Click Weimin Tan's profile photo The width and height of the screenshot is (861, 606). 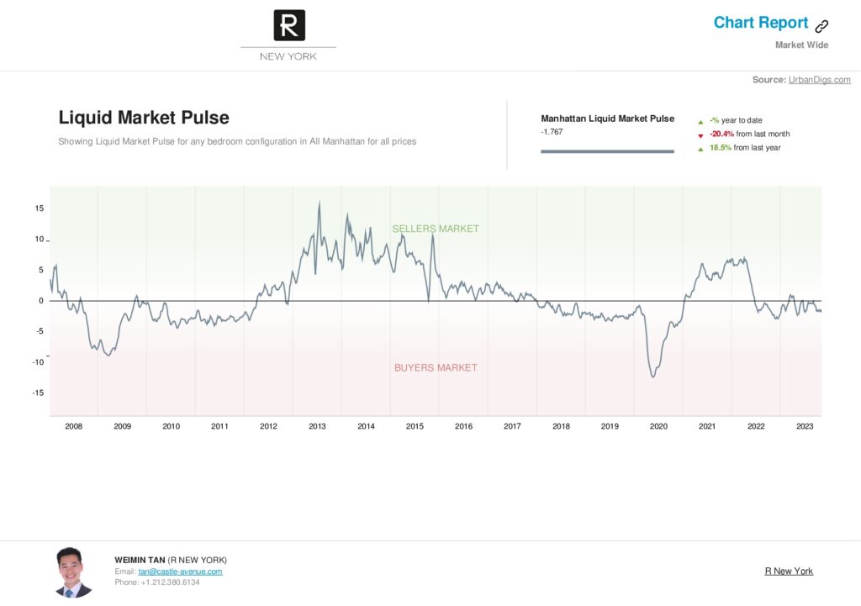[73, 572]
